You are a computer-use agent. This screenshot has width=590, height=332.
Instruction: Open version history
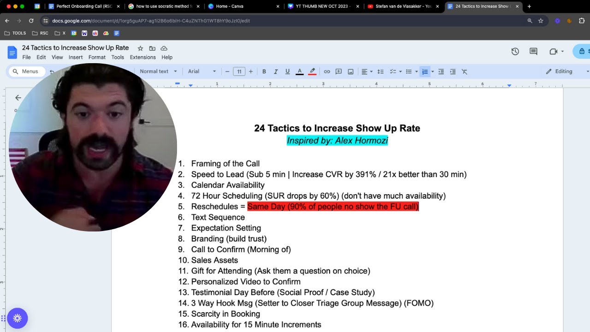click(x=515, y=52)
